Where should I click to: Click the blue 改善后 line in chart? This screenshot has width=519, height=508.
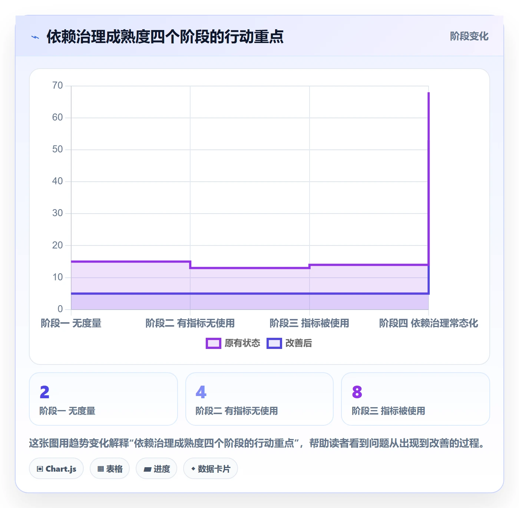[250, 294]
